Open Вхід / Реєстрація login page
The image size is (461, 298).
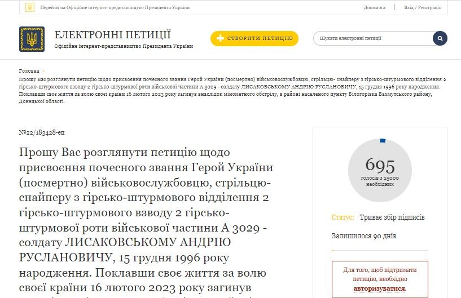(423, 7)
